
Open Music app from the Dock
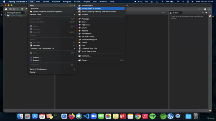pyautogui.click(x=145, y=116)
